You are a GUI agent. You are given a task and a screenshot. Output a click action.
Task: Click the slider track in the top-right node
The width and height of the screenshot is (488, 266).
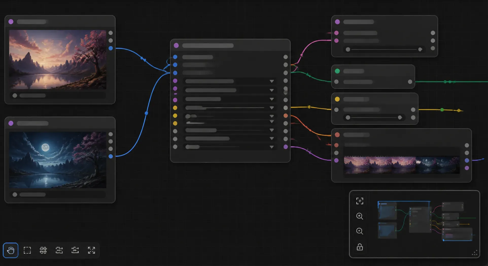(384, 49)
